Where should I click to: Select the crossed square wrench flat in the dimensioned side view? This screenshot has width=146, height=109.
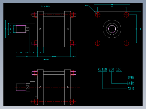pos(28,29)
